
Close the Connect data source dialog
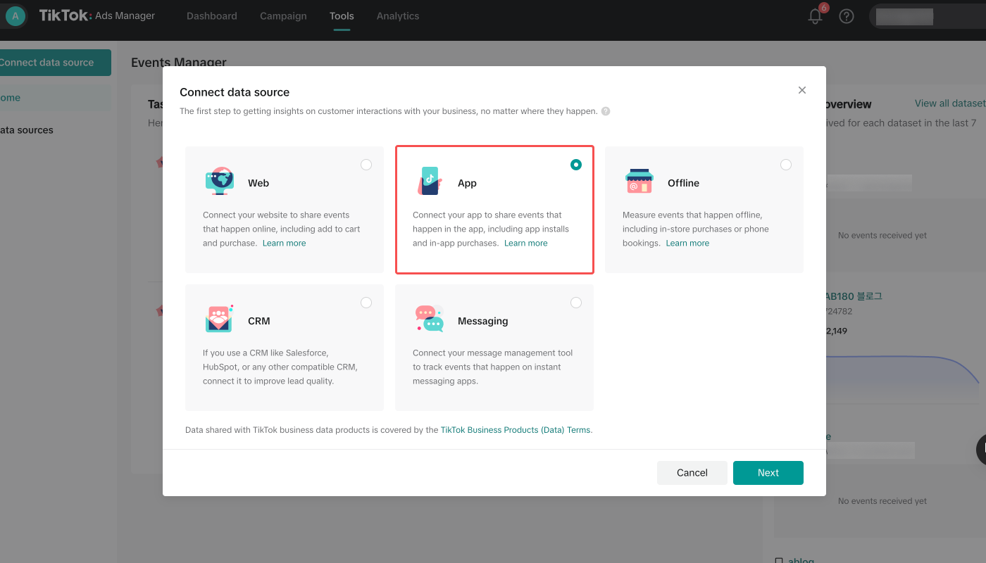tap(802, 90)
